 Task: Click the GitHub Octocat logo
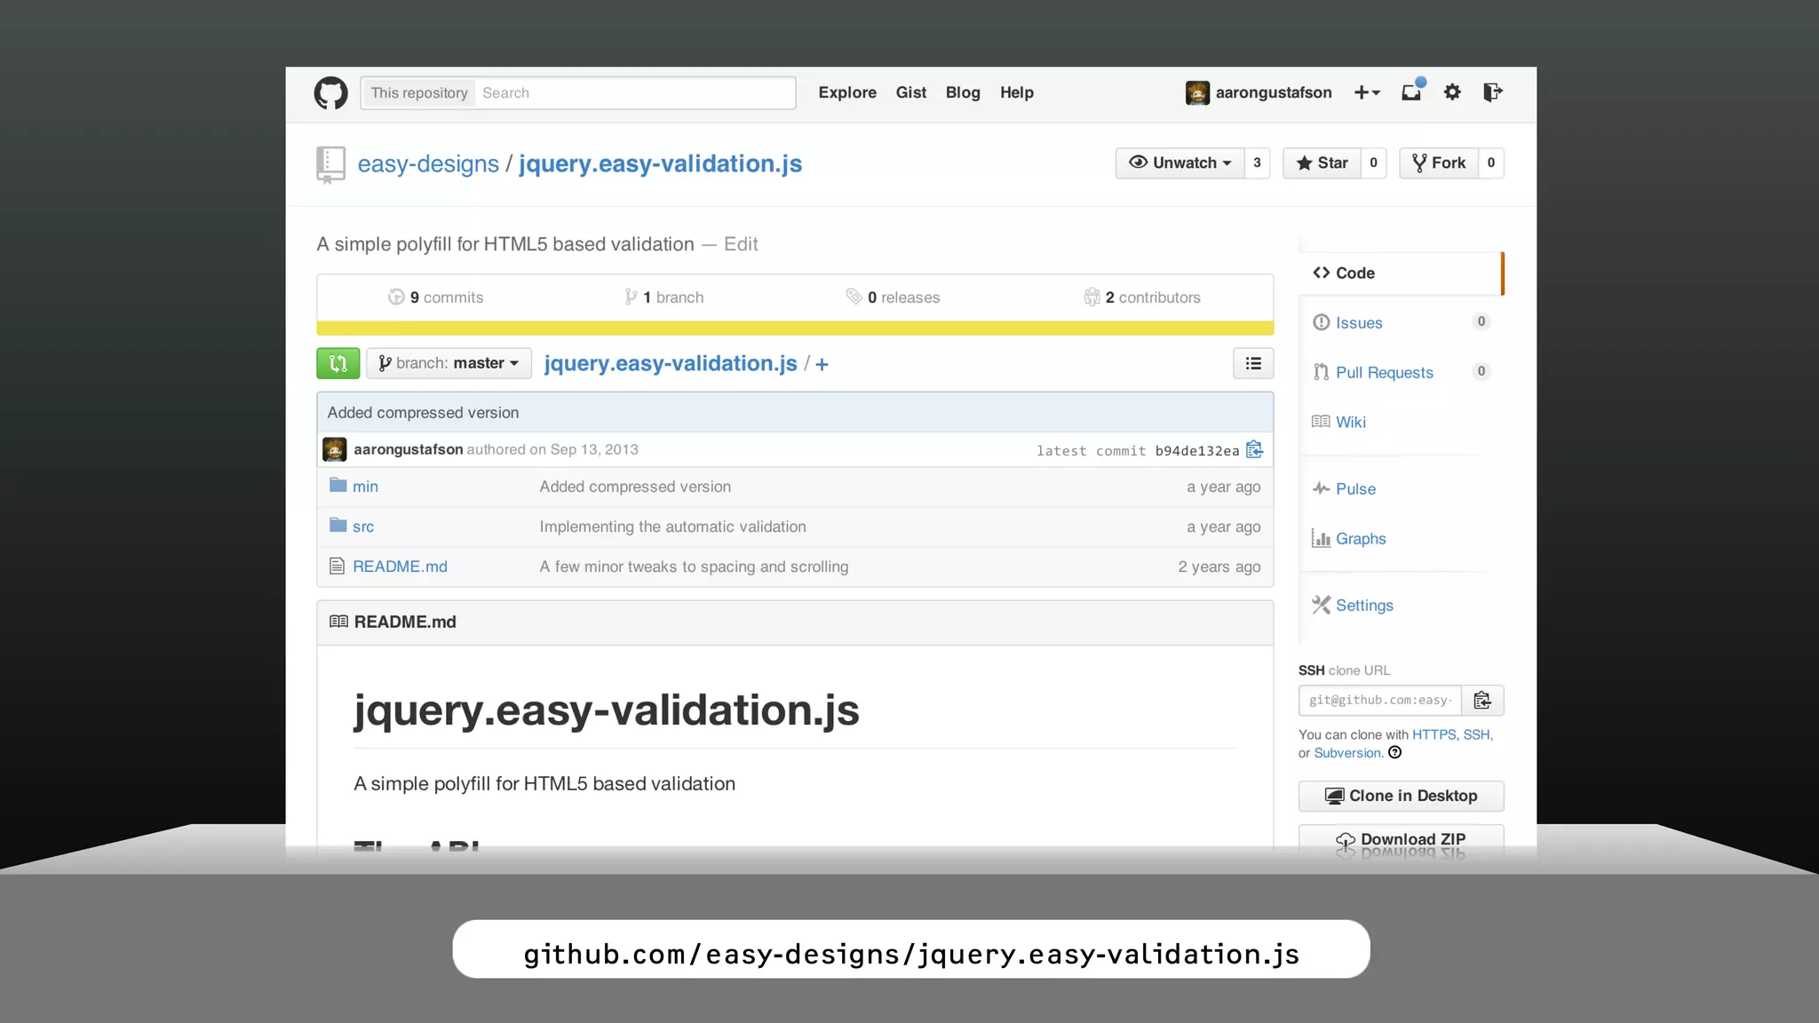[x=330, y=93]
